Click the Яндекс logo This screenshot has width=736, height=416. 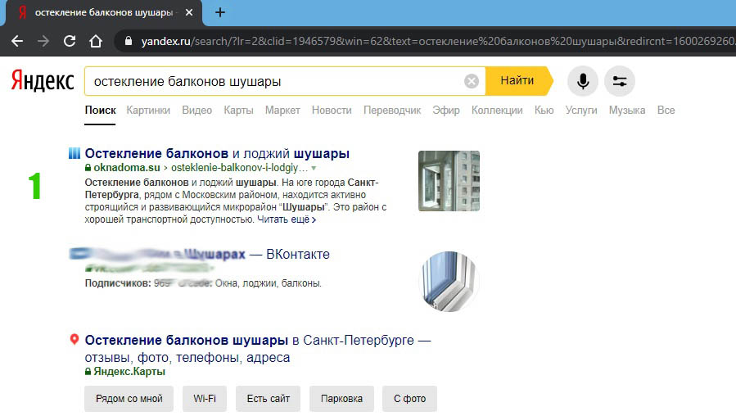(x=43, y=81)
